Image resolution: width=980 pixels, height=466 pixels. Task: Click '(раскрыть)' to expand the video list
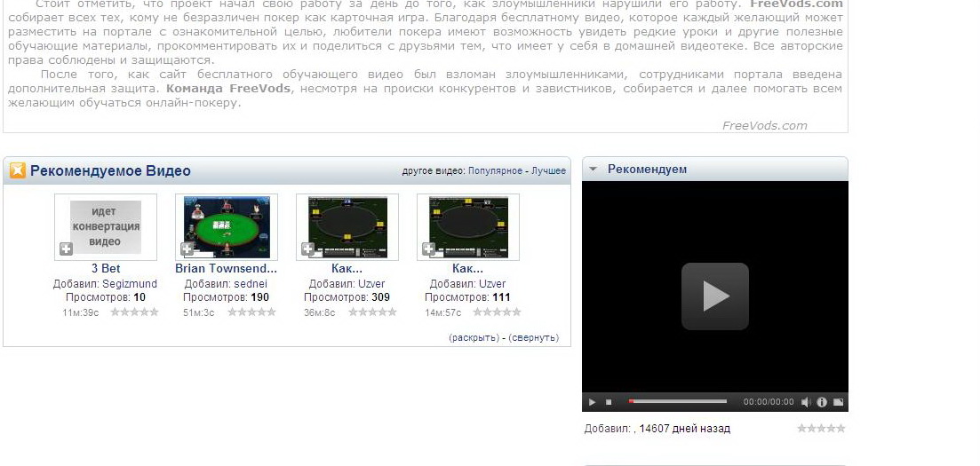coord(474,337)
